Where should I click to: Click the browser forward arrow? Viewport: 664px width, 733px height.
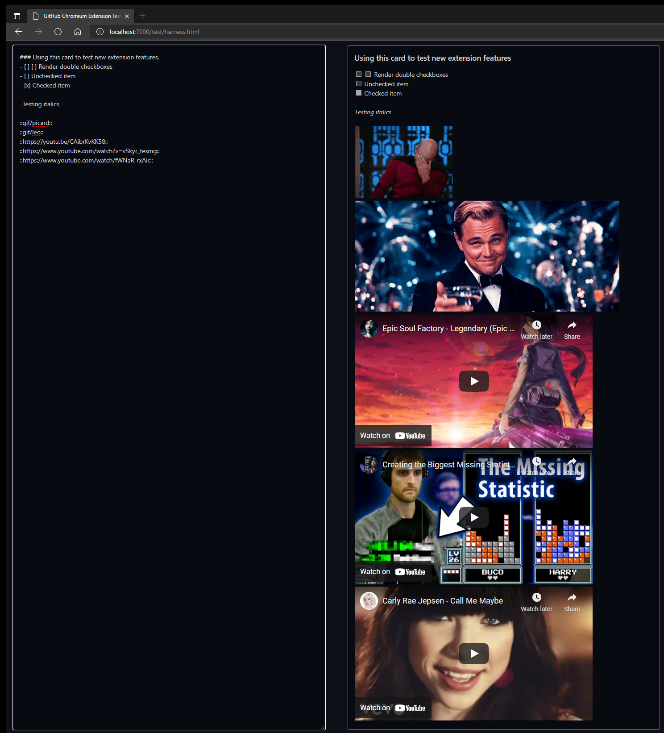tap(38, 32)
